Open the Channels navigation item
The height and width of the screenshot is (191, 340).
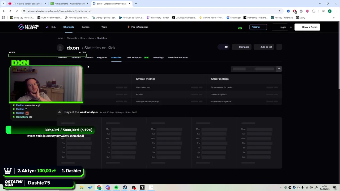(69, 27)
